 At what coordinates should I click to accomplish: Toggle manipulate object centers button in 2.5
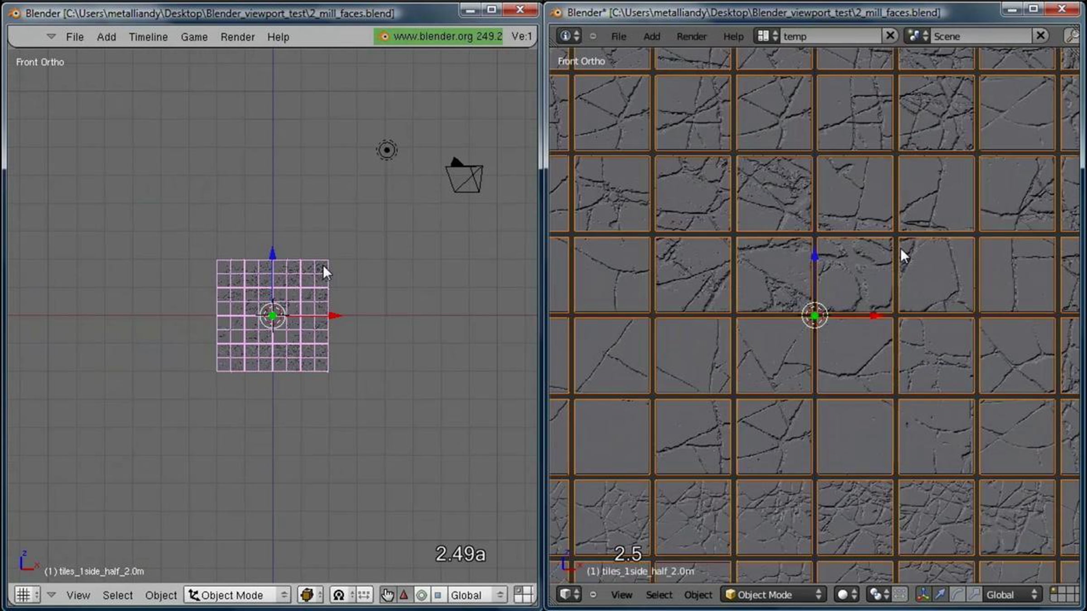[x=900, y=594]
